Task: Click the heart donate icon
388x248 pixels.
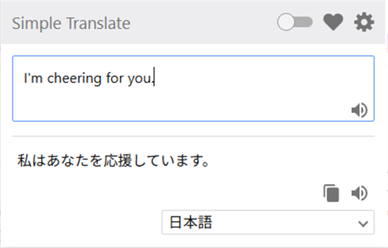Action: coord(333,23)
